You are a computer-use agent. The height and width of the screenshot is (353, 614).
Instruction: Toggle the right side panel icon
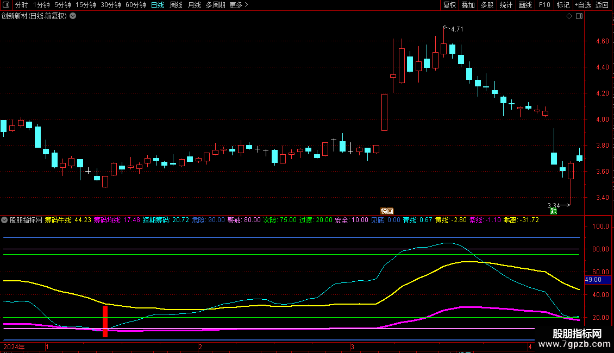click(x=579, y=16)
